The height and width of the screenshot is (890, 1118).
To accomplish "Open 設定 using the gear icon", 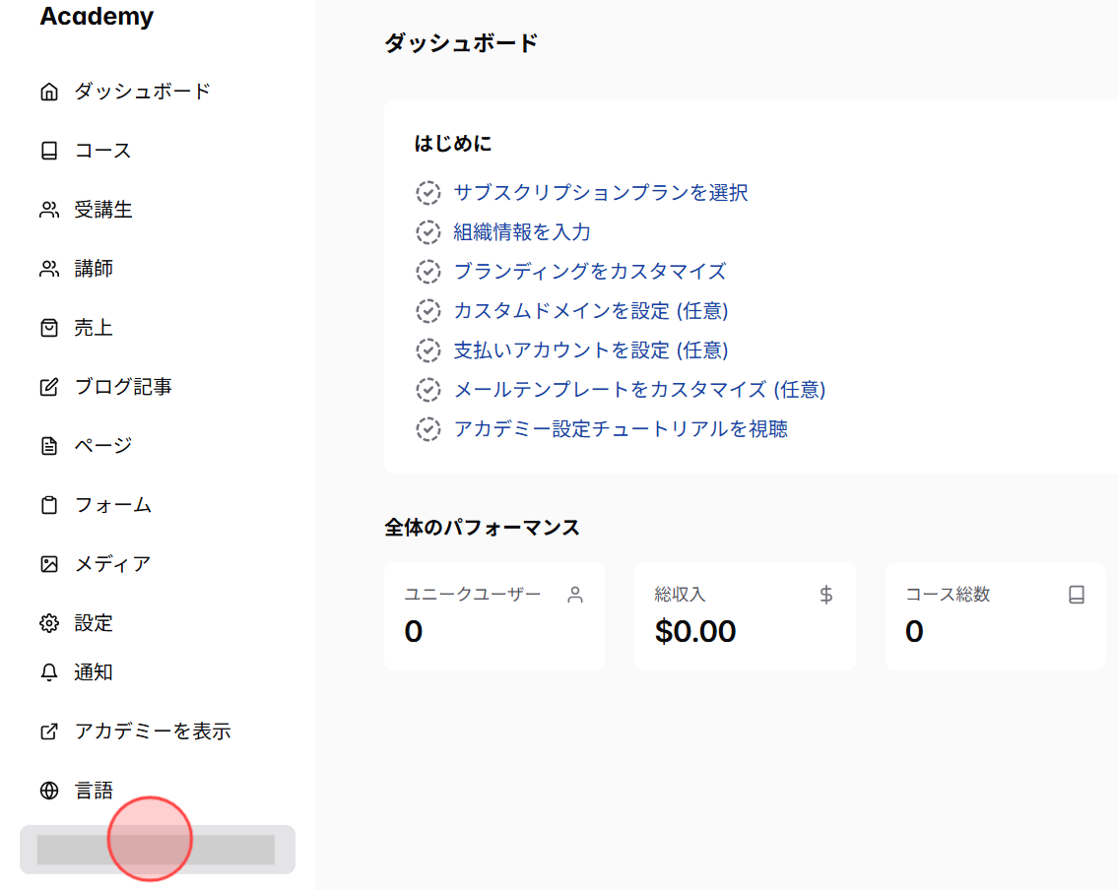I will [x=48, y=622].
